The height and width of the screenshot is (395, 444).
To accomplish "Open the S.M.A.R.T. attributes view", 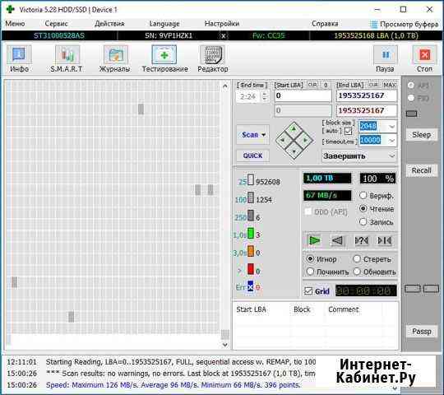I will point(67,58).
